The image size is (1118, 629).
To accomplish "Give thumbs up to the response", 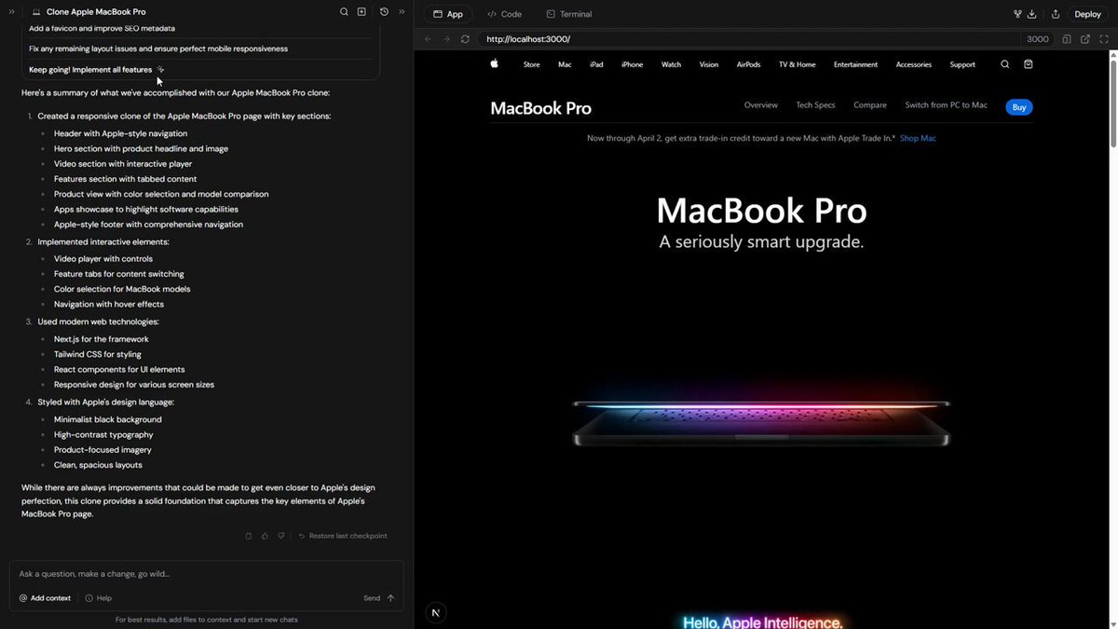I will tap(265, 536).
